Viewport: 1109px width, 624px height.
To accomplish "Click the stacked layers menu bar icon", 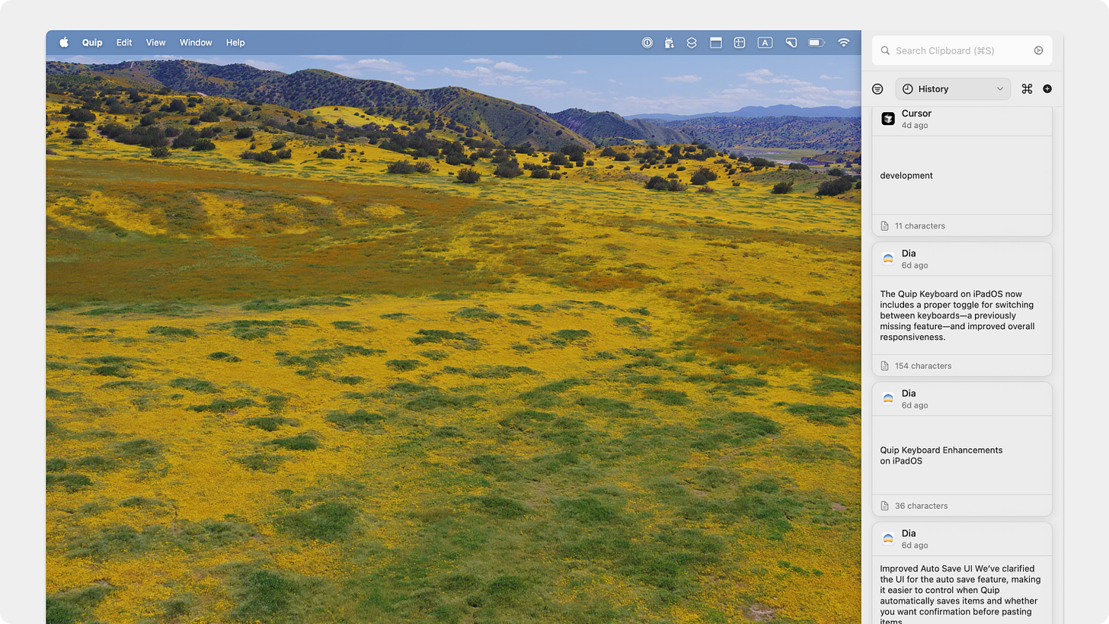I will pyautogui.click(x=692, y=43).
